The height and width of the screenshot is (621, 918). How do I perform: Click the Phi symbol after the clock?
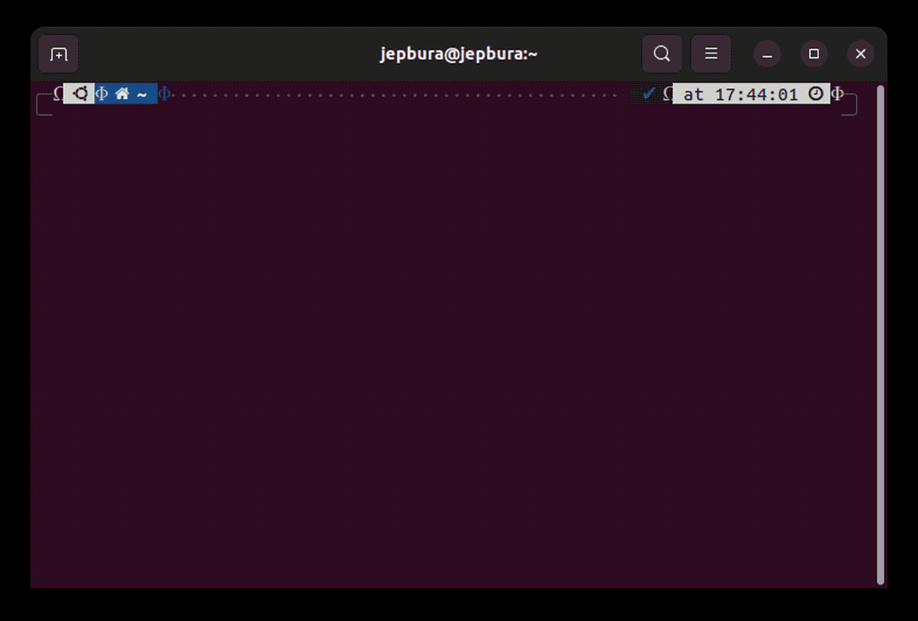click(x=837, y=93)
